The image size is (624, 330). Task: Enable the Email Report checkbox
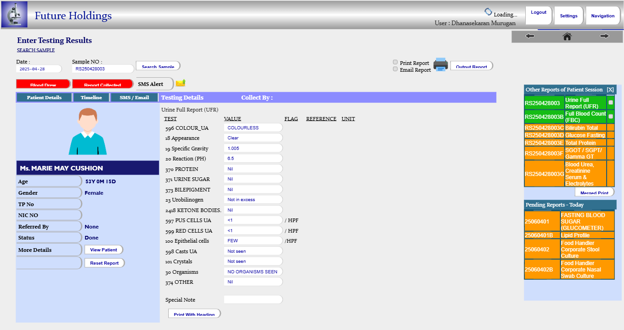(395, 69)
